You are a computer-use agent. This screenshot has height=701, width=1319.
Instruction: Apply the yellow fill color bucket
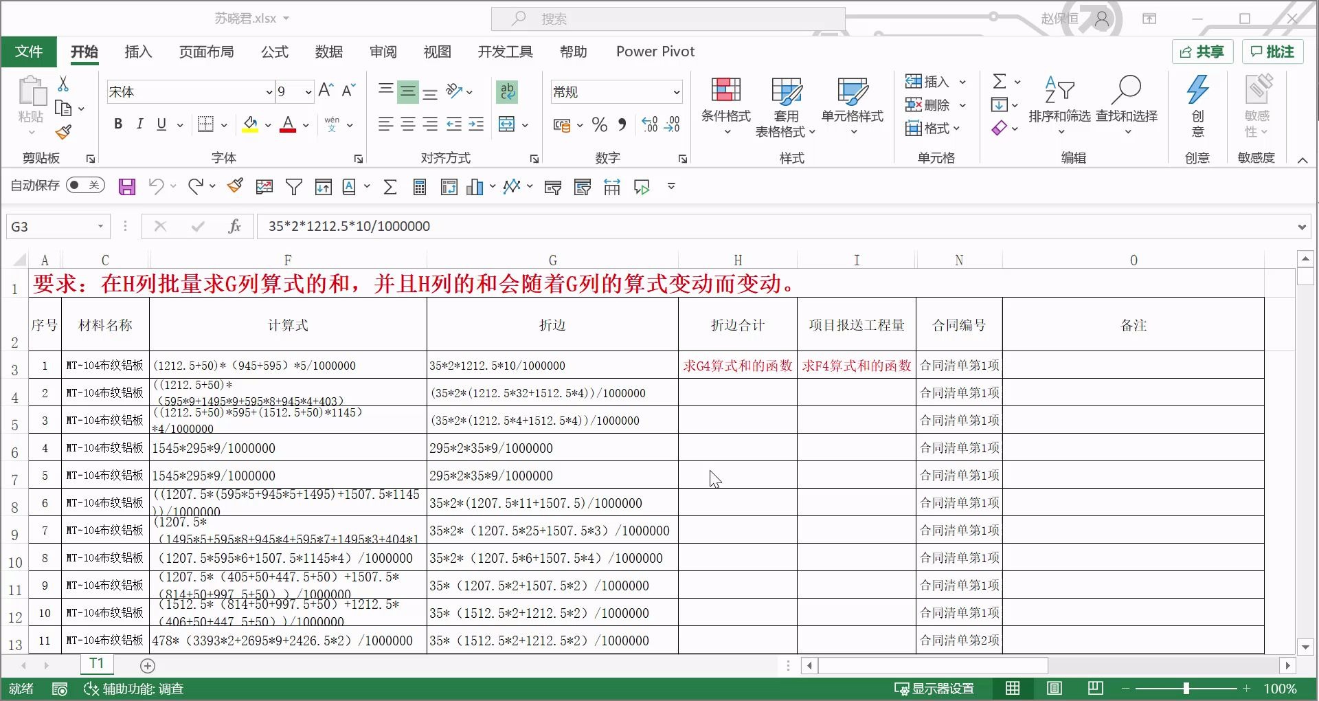tap(250, 124)
